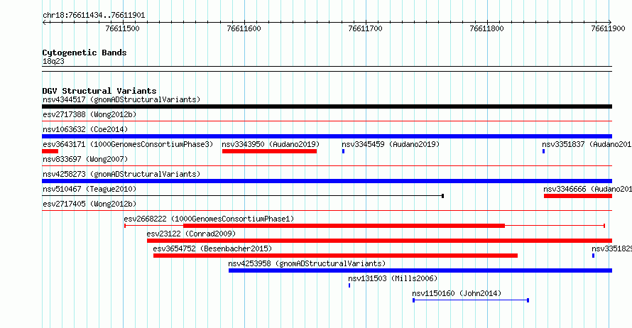The image size is (632, 328).
Task: Click the 76611900 ruler position label
Action: click(x=609, y=28)
